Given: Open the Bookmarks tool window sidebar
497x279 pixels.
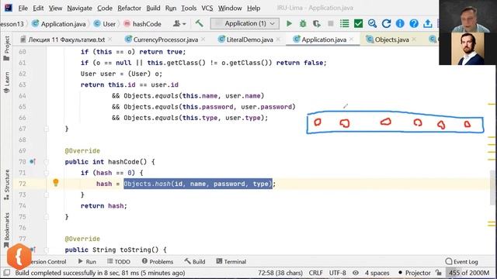Looking at the screenshot, I should 6,229.
